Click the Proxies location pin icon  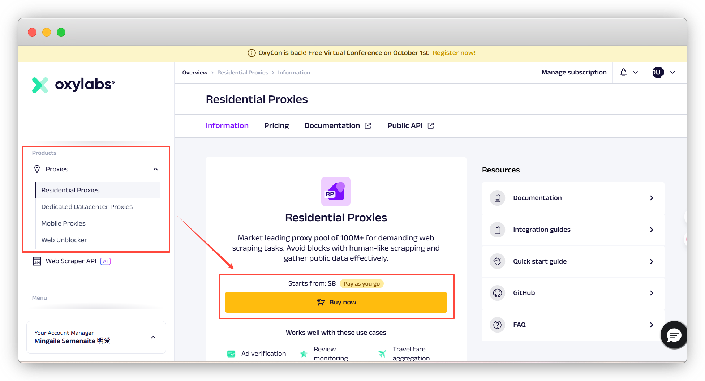pos(37,169)
